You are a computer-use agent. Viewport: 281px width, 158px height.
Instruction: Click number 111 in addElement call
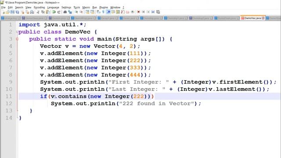pyautogui.click(x=135, y=54)
